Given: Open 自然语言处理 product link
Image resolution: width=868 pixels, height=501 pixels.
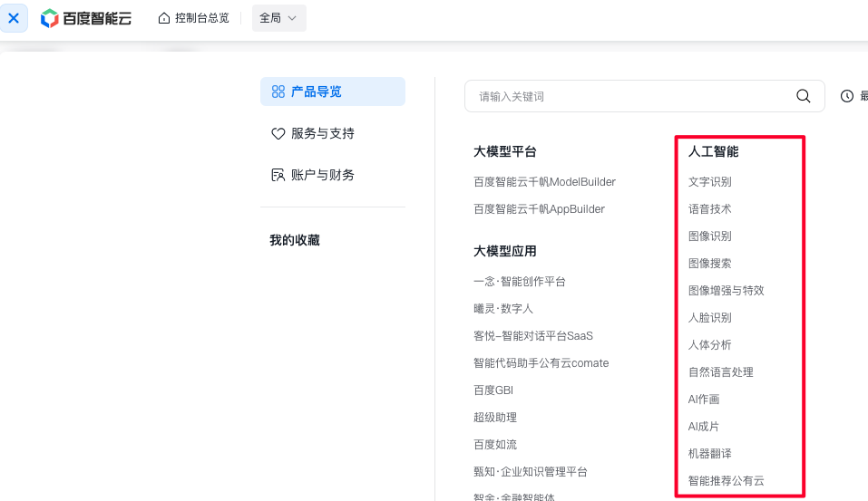Looking at the screenshot, I should pyautogui.click(x=720, y=372).
